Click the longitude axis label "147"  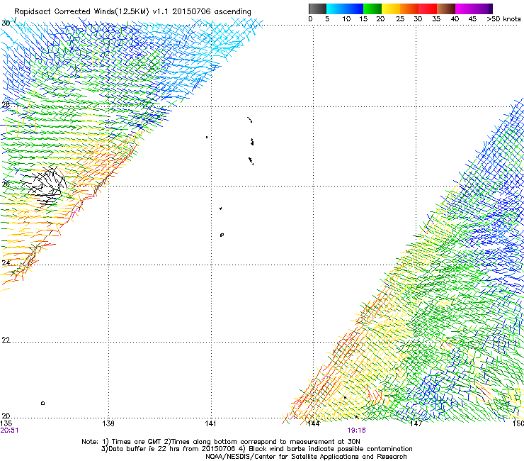tap(416, 423)
